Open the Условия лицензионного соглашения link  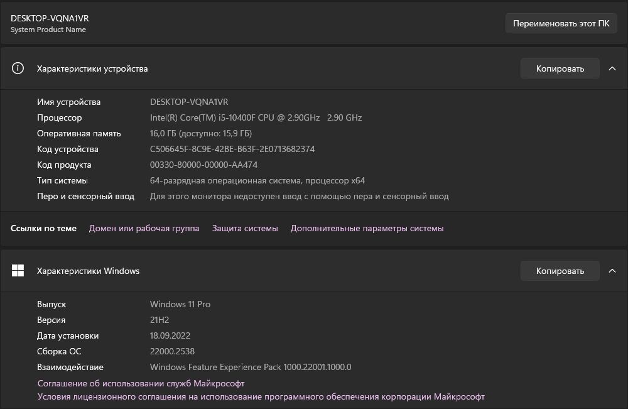(261, 396)
